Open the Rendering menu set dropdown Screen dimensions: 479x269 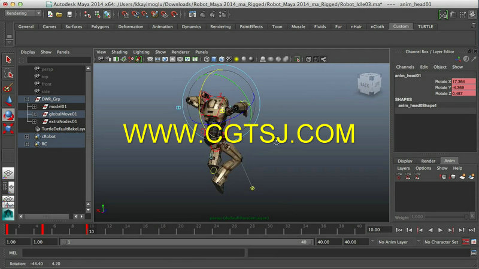coord(23,13)
